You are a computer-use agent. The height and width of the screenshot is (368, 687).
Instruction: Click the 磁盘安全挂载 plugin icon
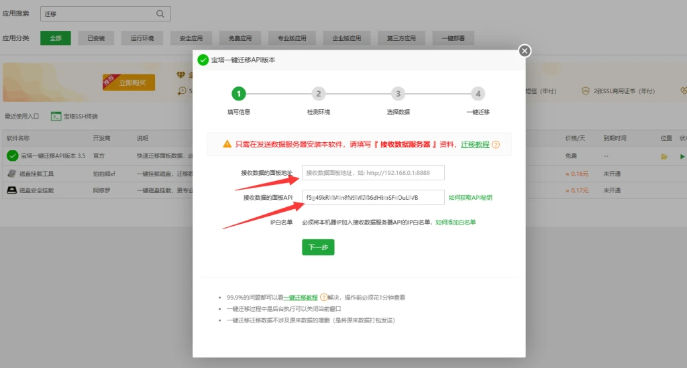12,190
